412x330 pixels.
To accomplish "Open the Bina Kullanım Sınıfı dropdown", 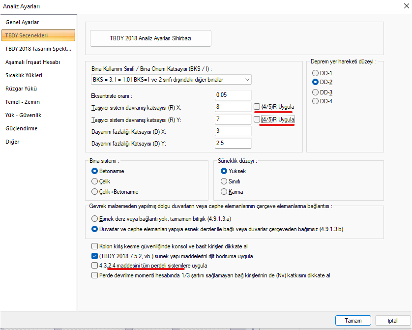I will 171,80.
